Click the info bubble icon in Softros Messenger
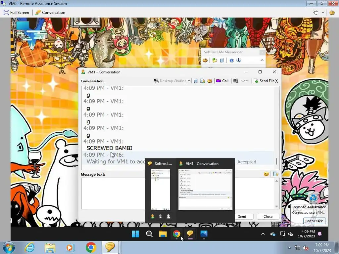This screenshot has height=254, width=339. tap(239, 60)
